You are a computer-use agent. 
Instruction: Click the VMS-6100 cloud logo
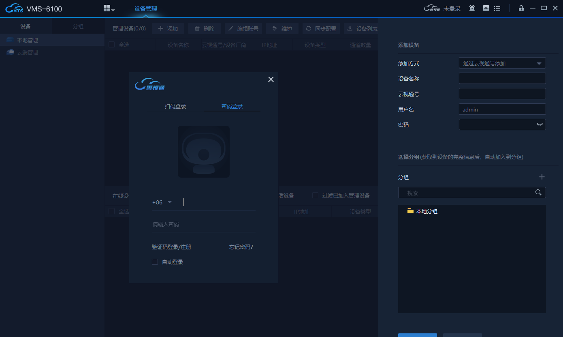point(15,9)
